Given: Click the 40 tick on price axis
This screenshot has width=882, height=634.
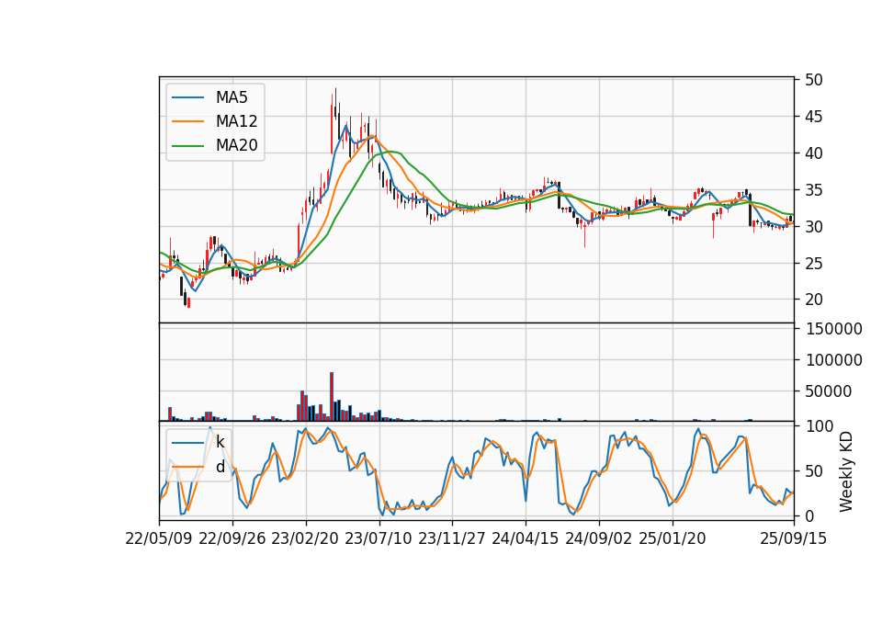Looking at the screenshot, I should click(813, 153).
